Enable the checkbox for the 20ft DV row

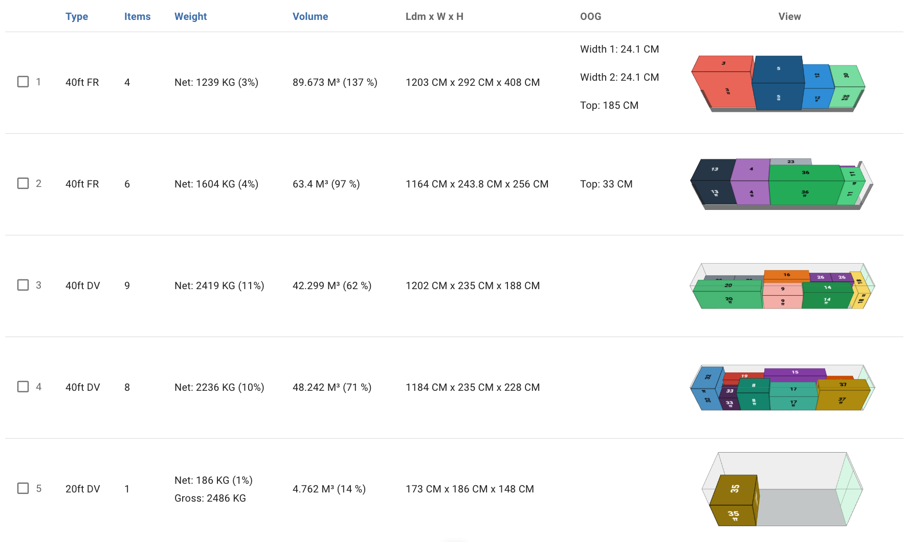coord(23,488)
